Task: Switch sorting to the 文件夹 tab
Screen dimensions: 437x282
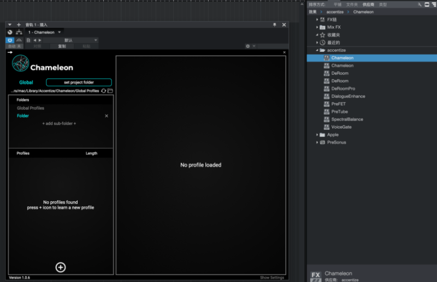Action: 353,4
